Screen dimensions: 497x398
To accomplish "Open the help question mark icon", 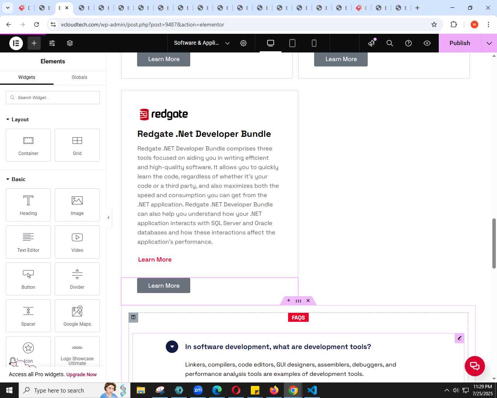I will [408, 43].
